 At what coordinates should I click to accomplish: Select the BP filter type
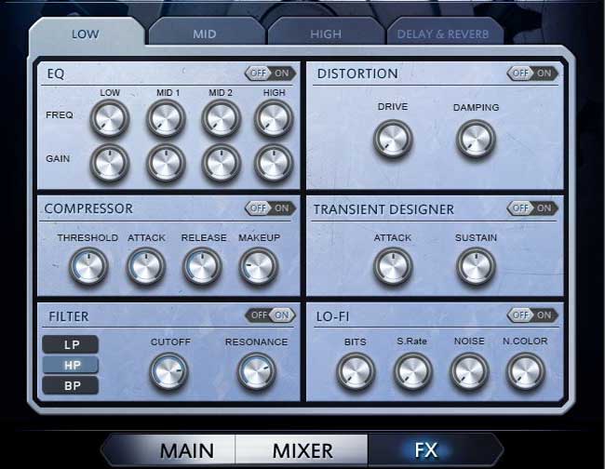tap(71, 385)
